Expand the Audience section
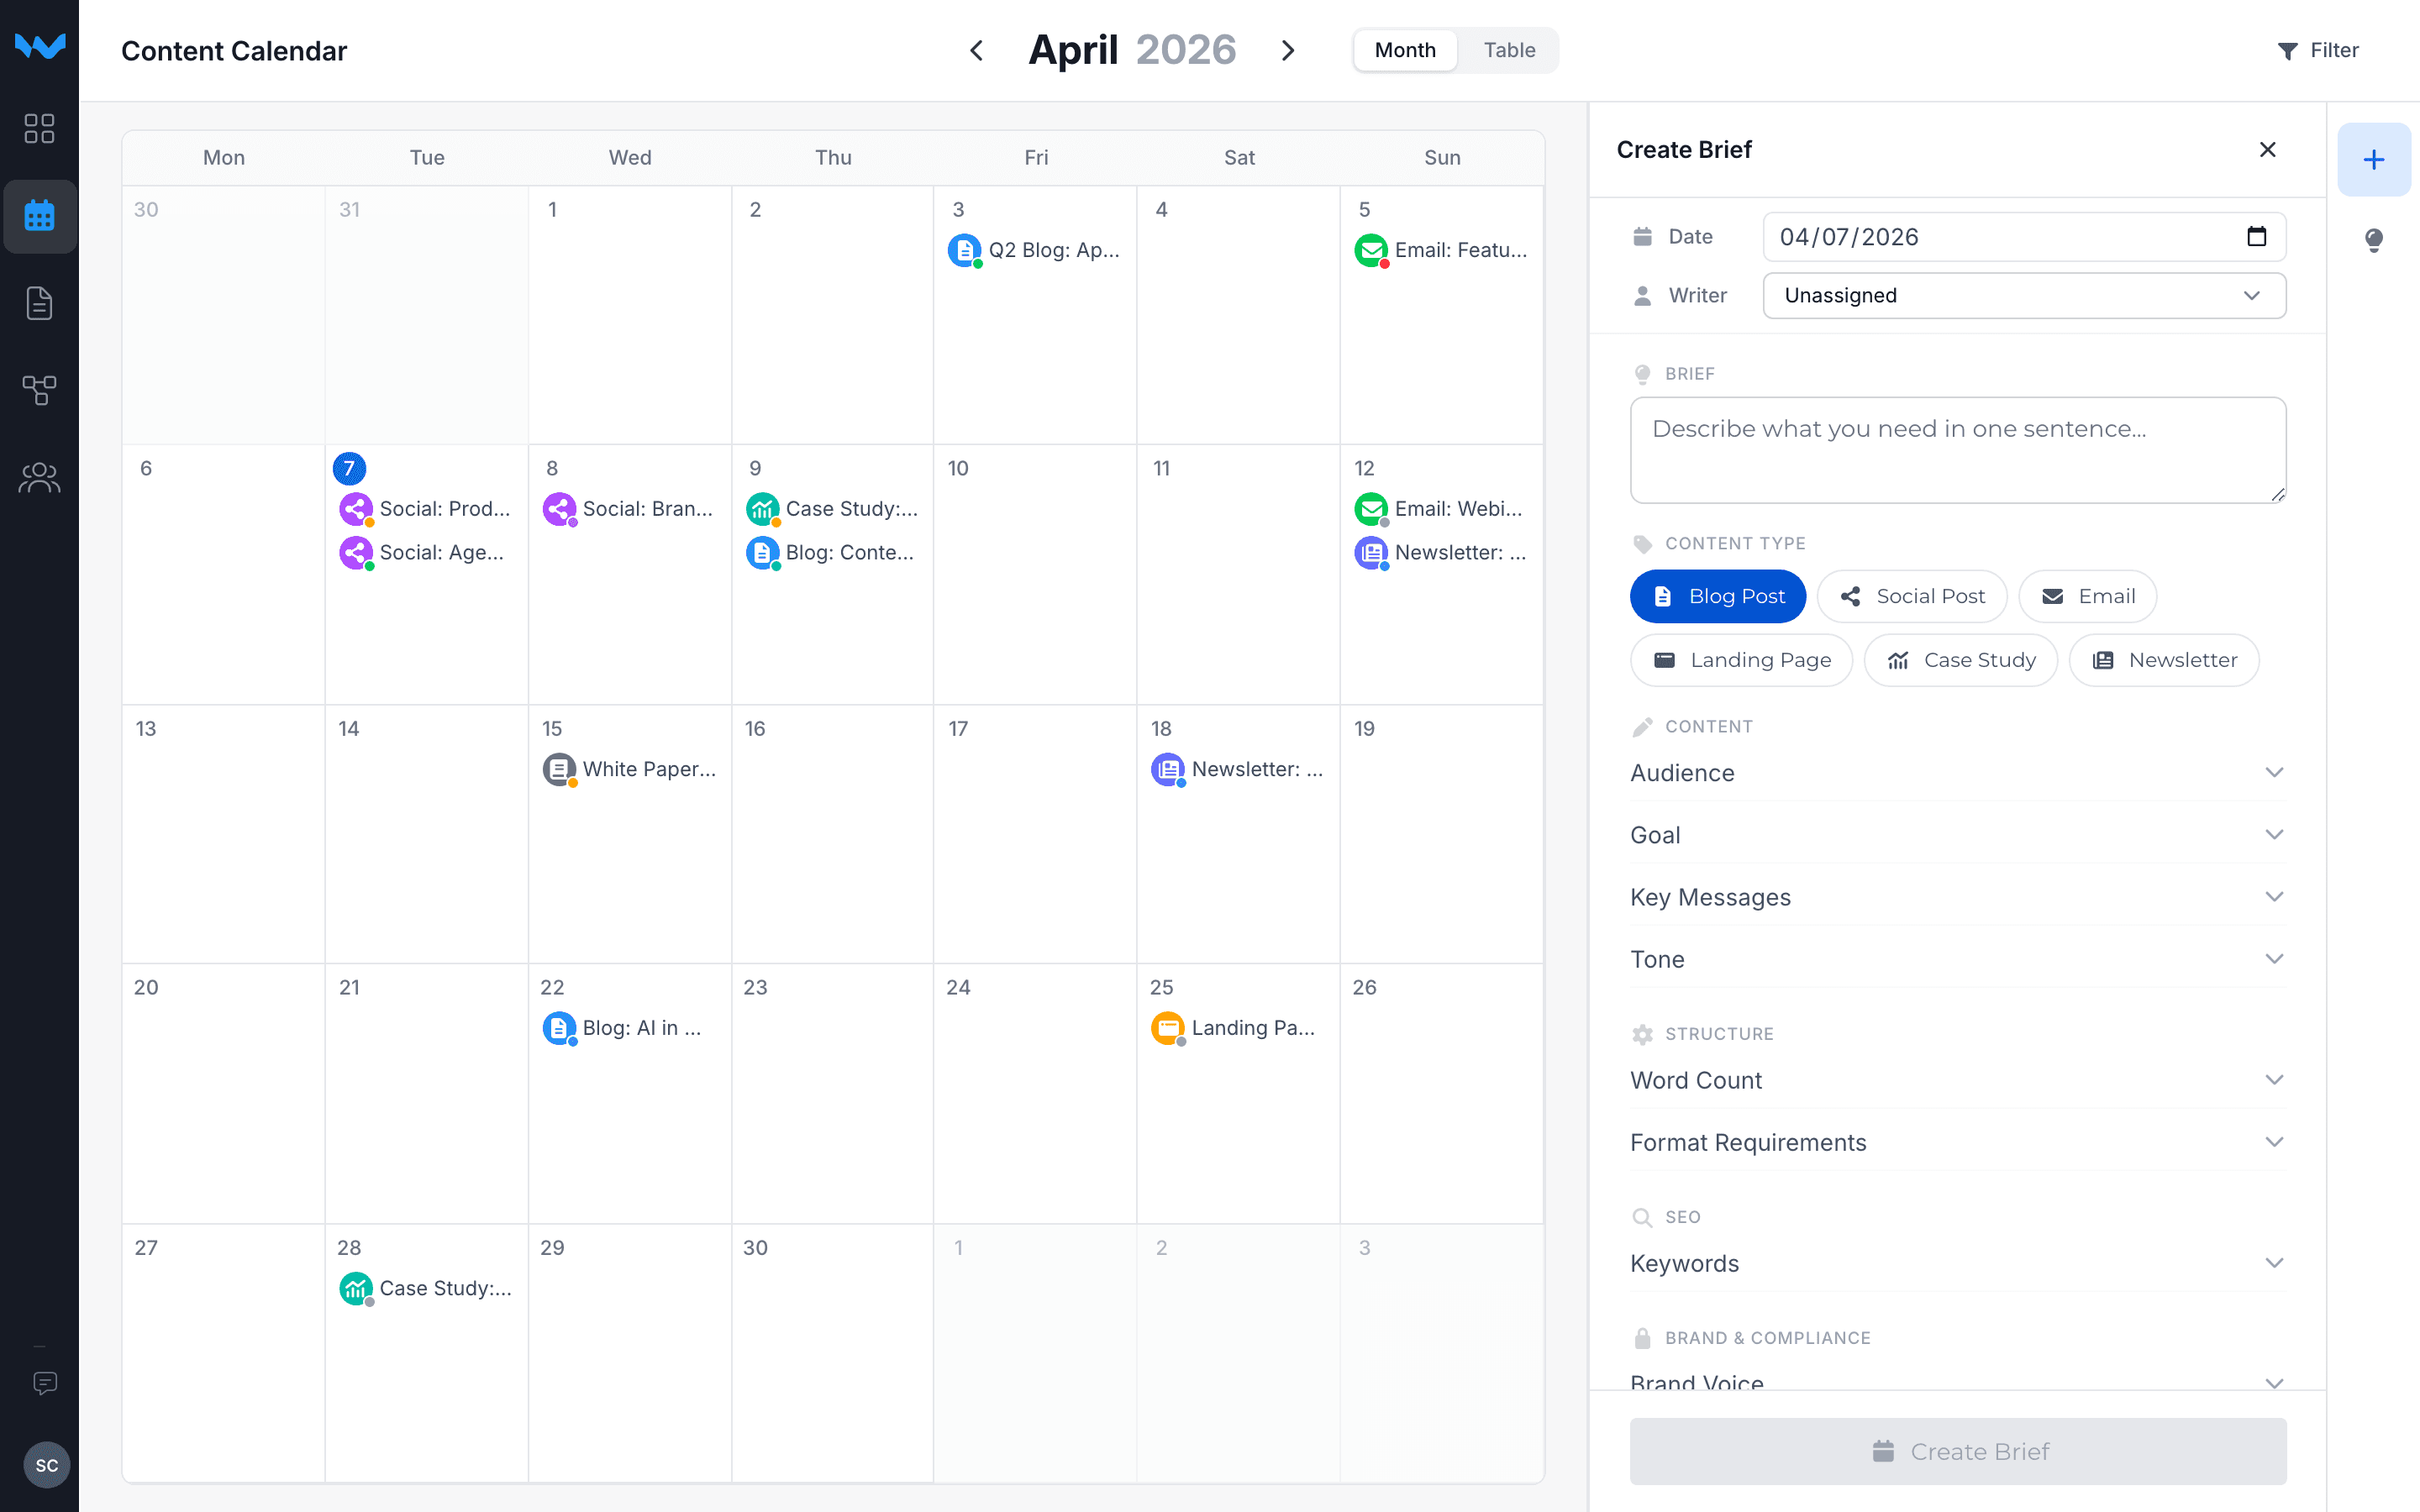The width and height of the screenshot is (2420, 1512). (x=1957, y=772)
